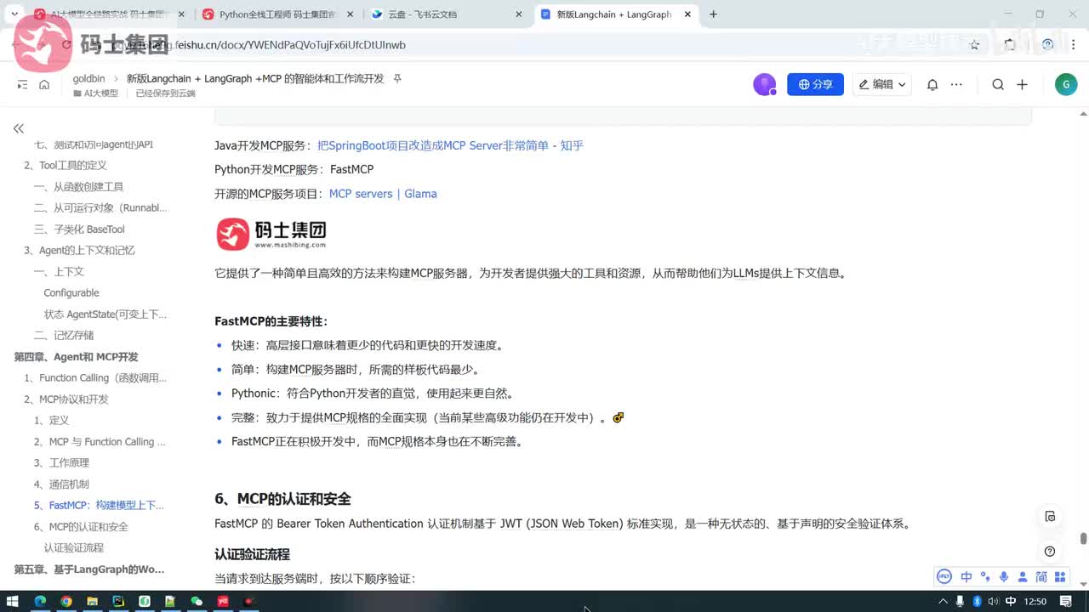
Task: Select the 新版Langchain + LangGraph browser tab
Action: [617, 14]
